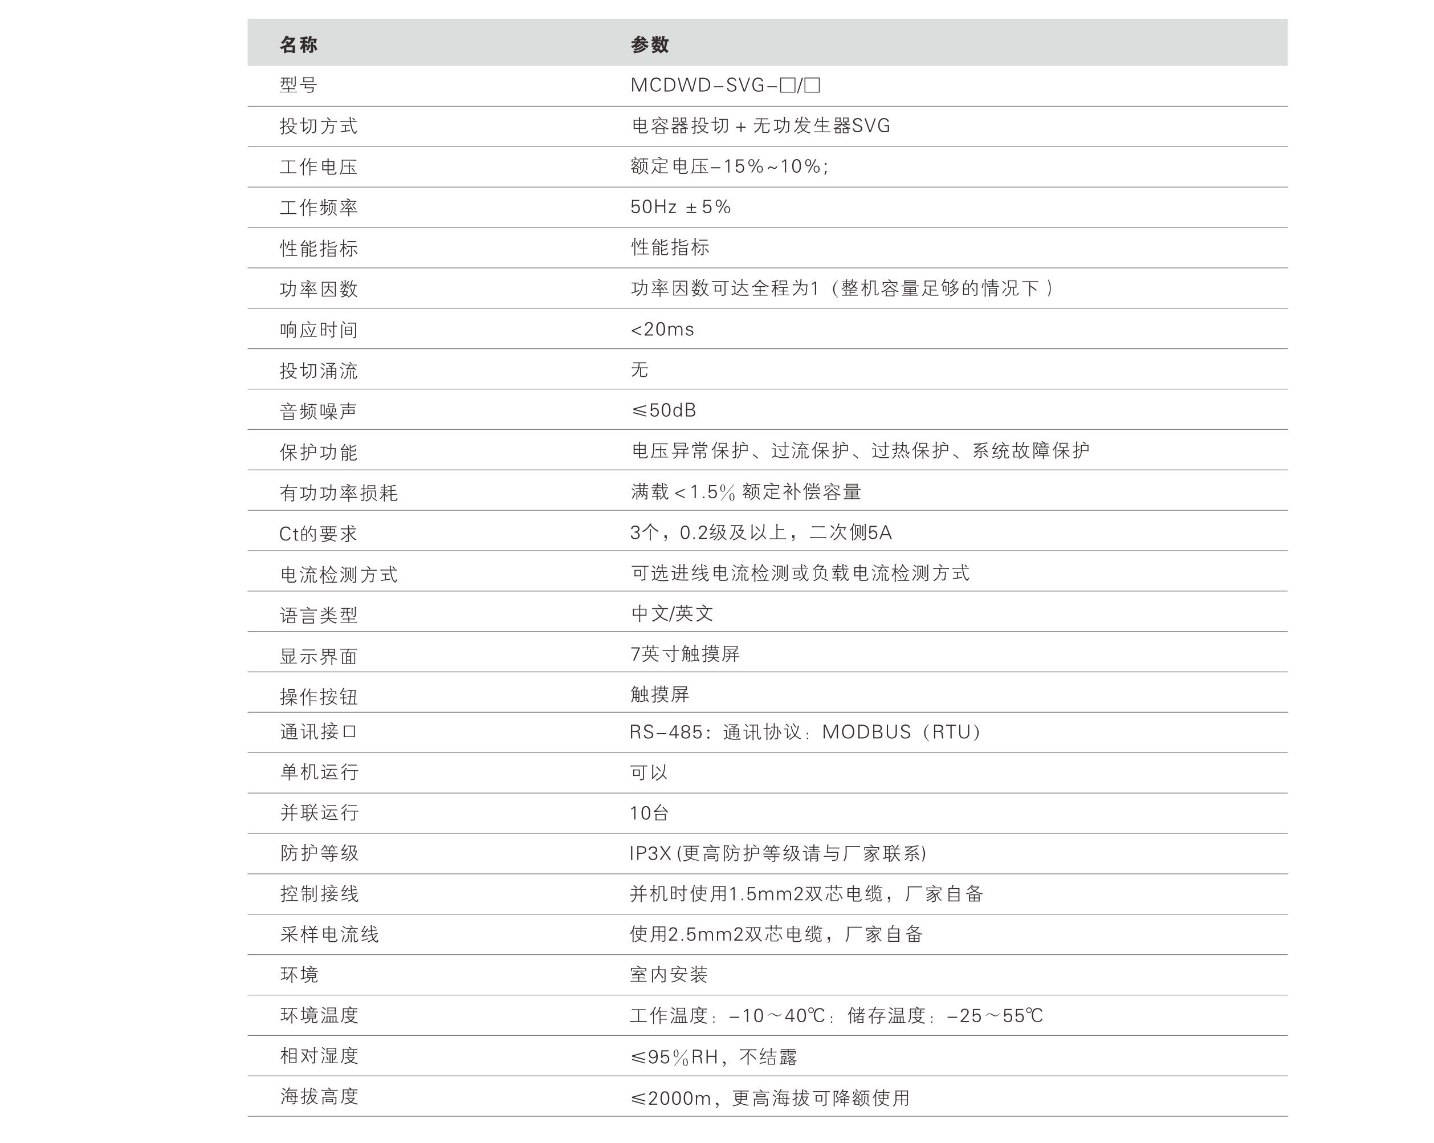Screen dimensions: 1434x1143
Task: Click the value 7英寸触摸屏
Action: pos(685,654)
